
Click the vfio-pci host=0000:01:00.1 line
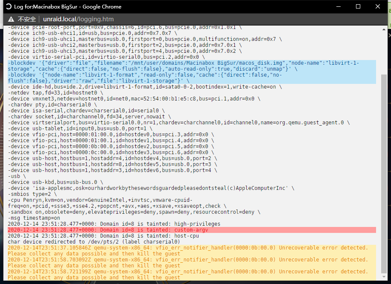(x=111, y=141)
